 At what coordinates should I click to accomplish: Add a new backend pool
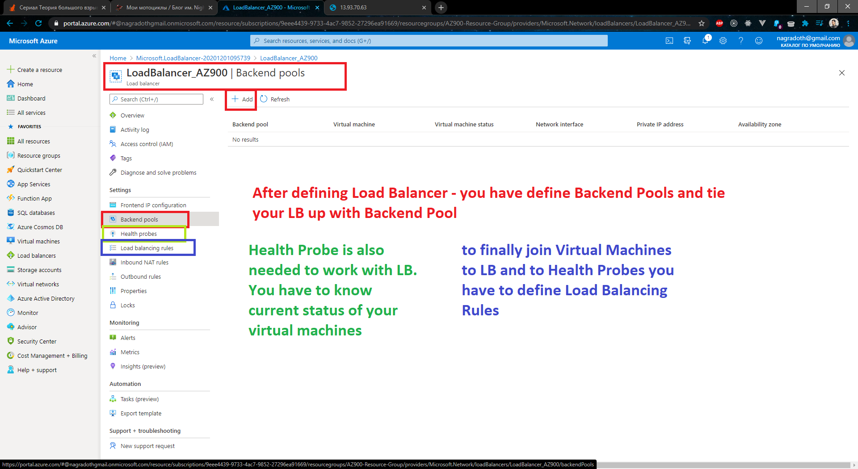[242, 99]
